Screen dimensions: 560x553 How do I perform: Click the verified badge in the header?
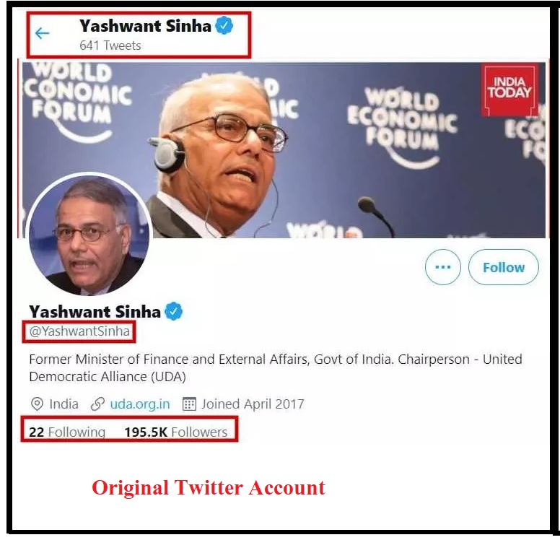coord(224,26)
